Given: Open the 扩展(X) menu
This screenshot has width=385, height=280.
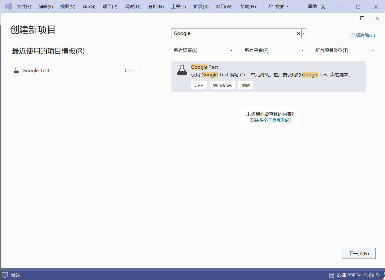Looking at the screenshot, I should coord(201,7).
